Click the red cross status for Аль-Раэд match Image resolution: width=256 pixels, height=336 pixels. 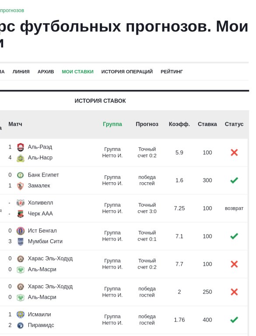point(234,152)
